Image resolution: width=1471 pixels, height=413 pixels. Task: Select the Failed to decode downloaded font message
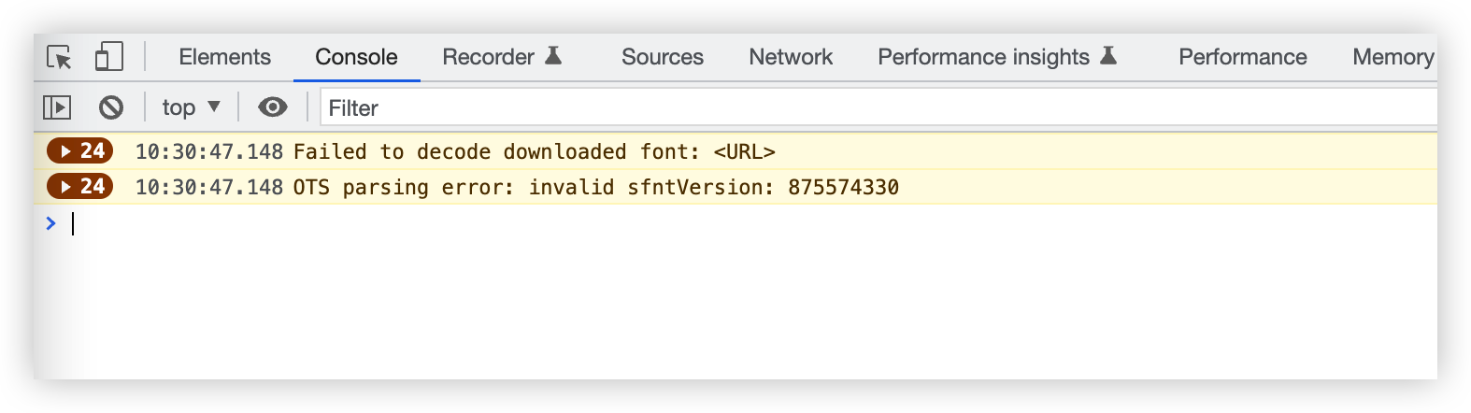click(x=534, y=151)
